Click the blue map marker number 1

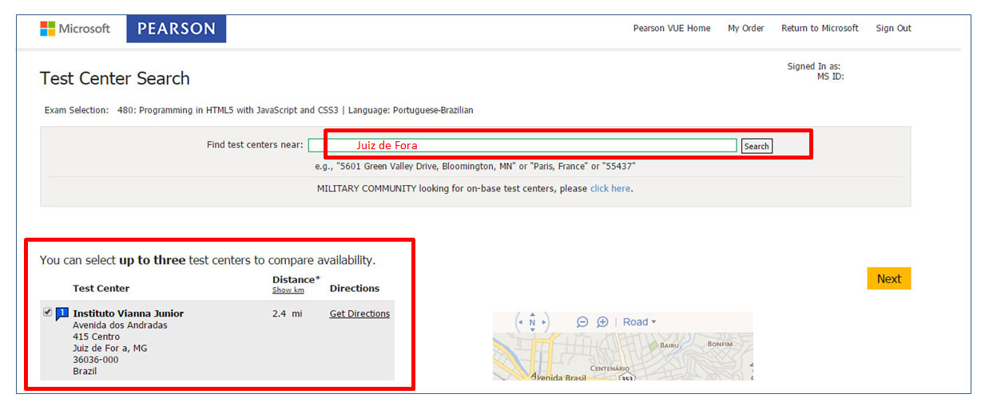point(62,313)
